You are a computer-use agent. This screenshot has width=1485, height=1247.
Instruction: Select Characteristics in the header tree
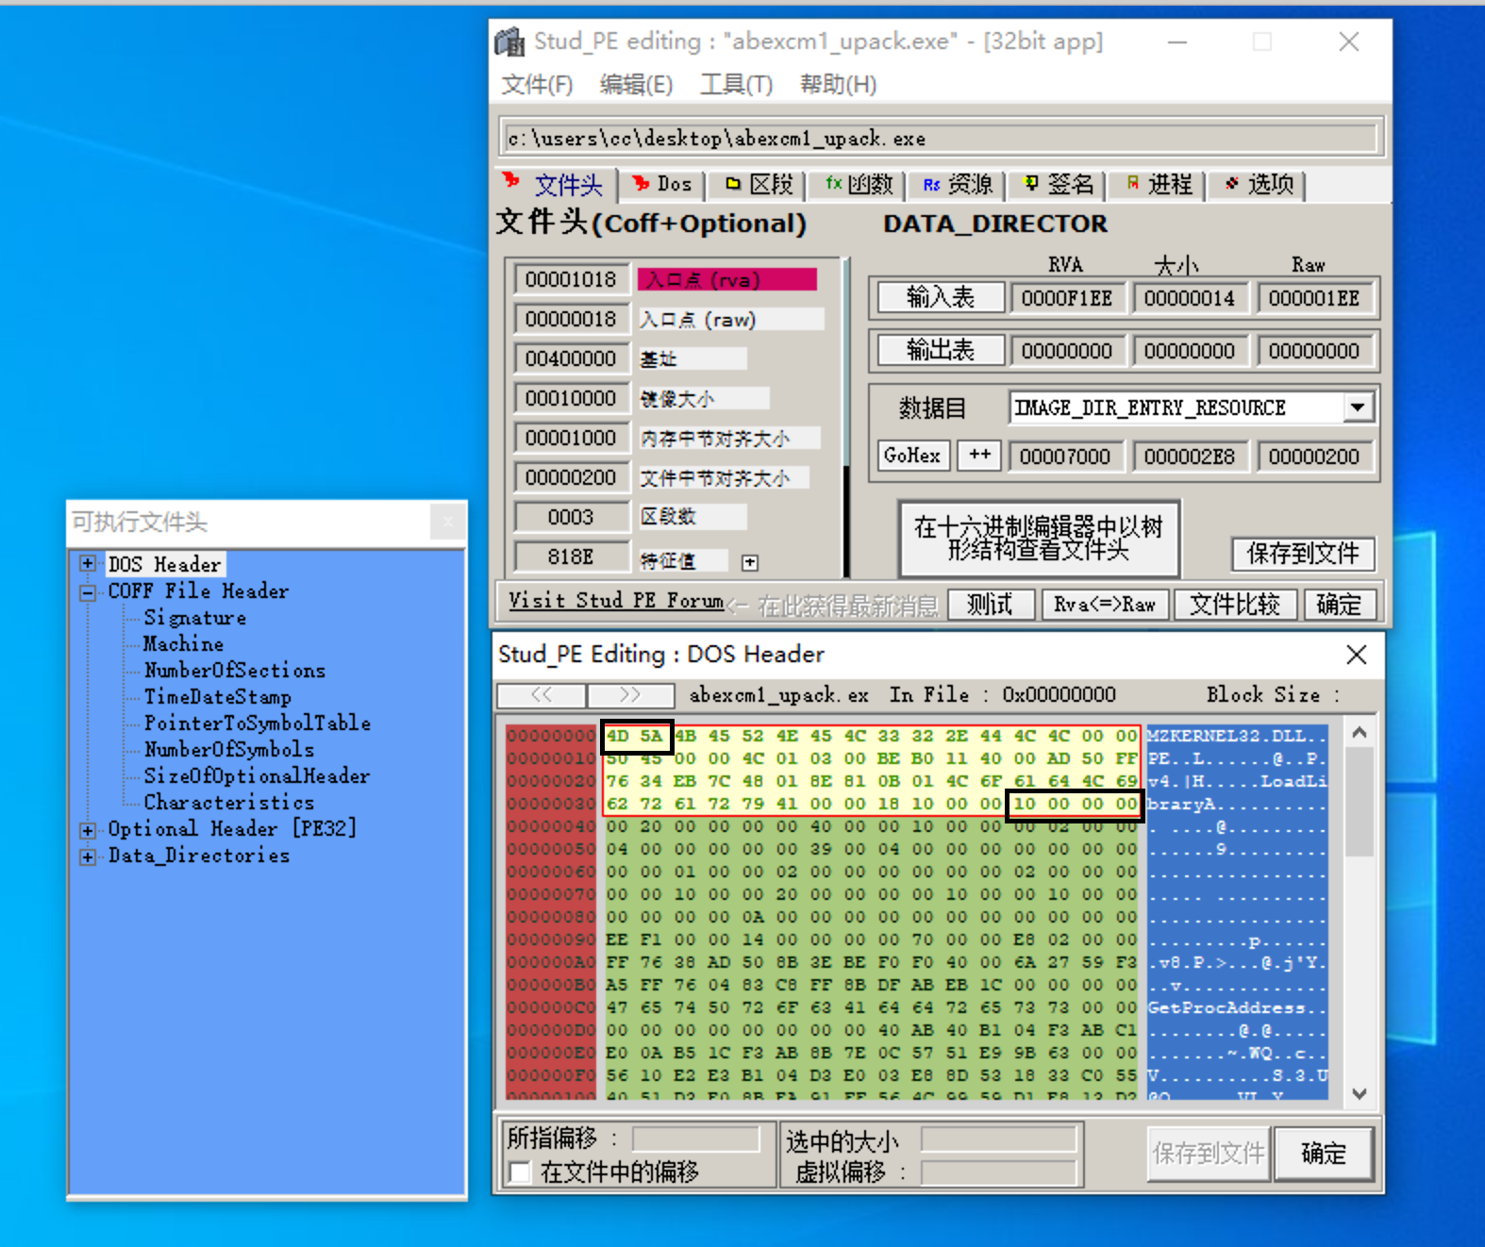229,803
